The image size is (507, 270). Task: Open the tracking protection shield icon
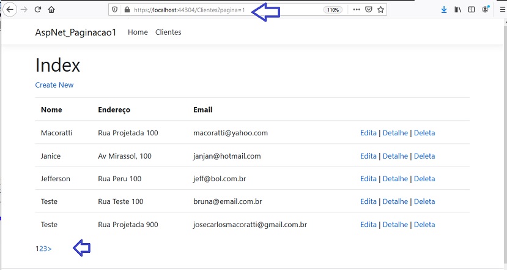(x=114, y=10)
